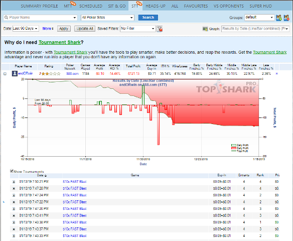Sort by the ITM % column header

click(165, 66)
